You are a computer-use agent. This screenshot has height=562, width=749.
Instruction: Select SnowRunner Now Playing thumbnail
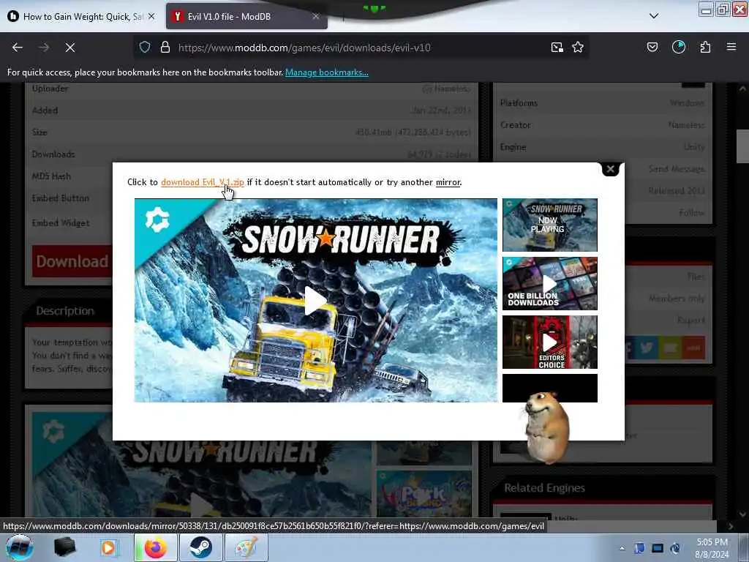(550, 225)
